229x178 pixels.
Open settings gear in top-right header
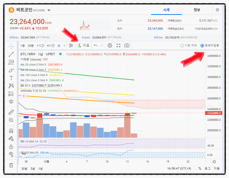[217, 10]
